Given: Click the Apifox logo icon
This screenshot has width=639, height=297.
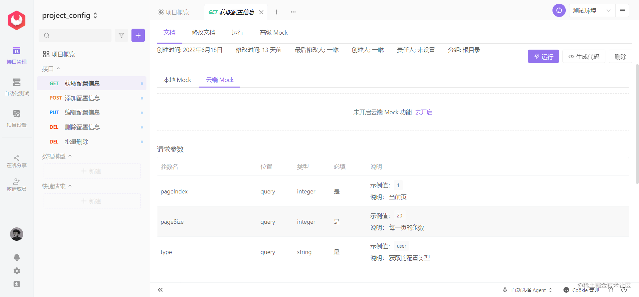Looking at the screenshot, I should pyautogui.click(x=17, y=20).
